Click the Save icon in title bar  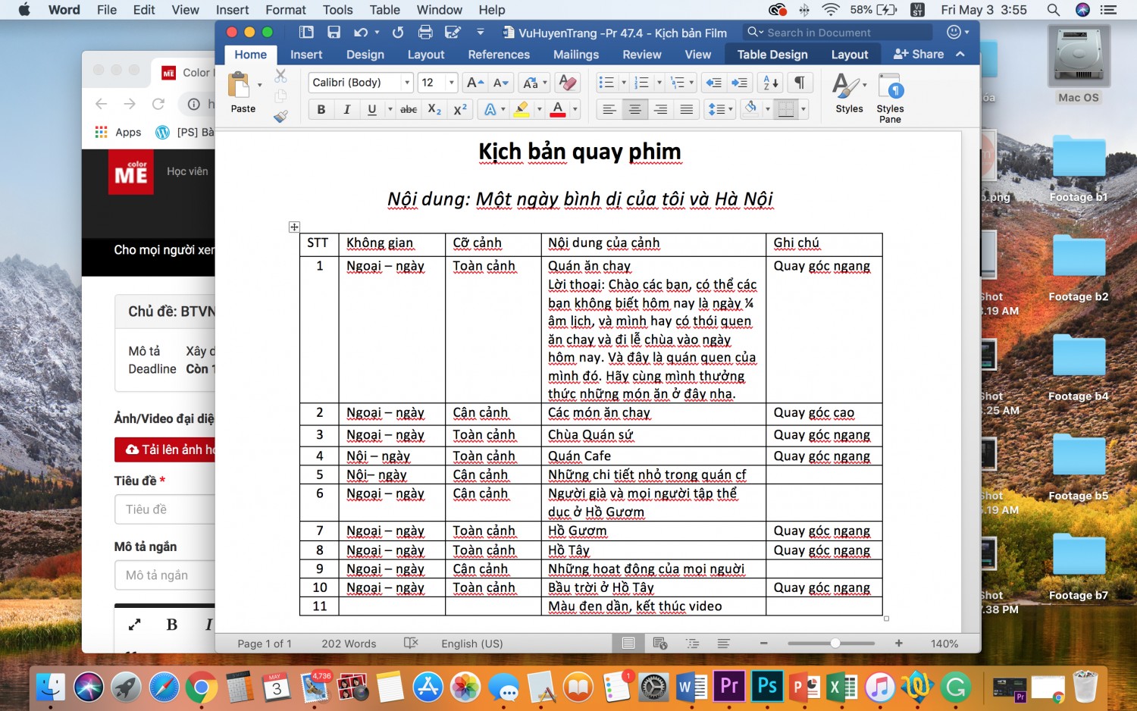coord(334,32)
